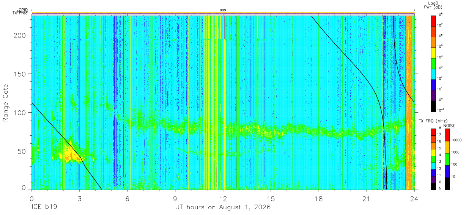466x215 pixels.
Task: Click the red top segment of TX FRQ colorbar
Action: pyautogui.click(x=433, y=132)
